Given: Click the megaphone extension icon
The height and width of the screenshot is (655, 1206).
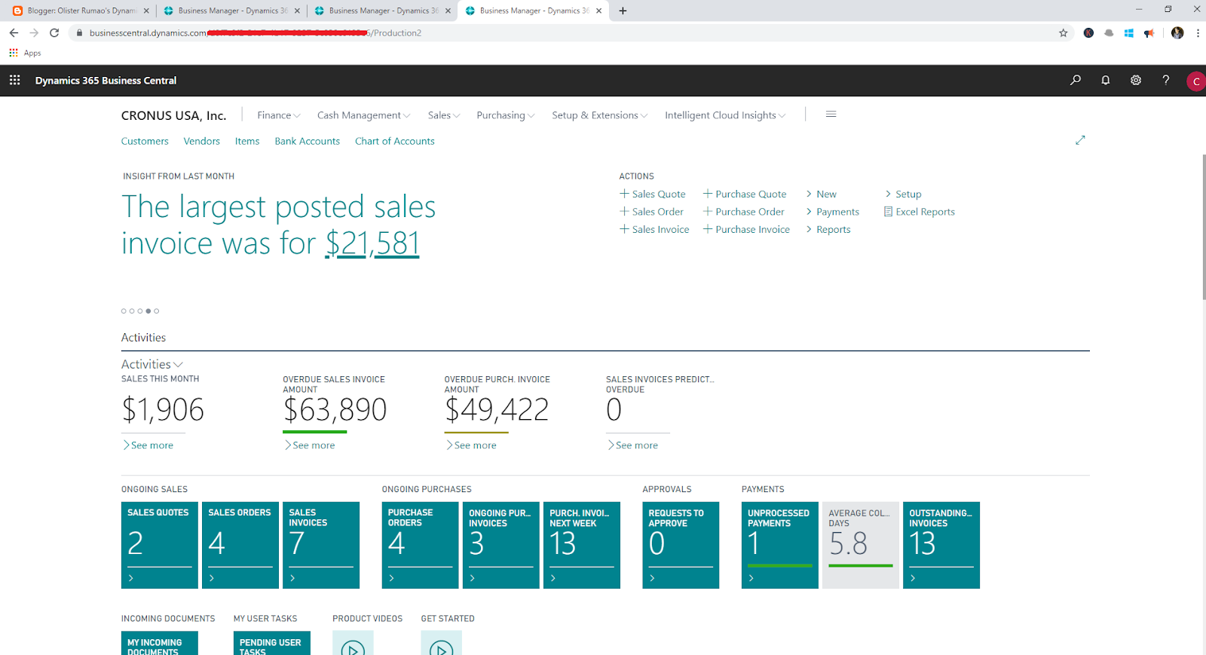Looking at the screenshot, I should (1149, 32).
